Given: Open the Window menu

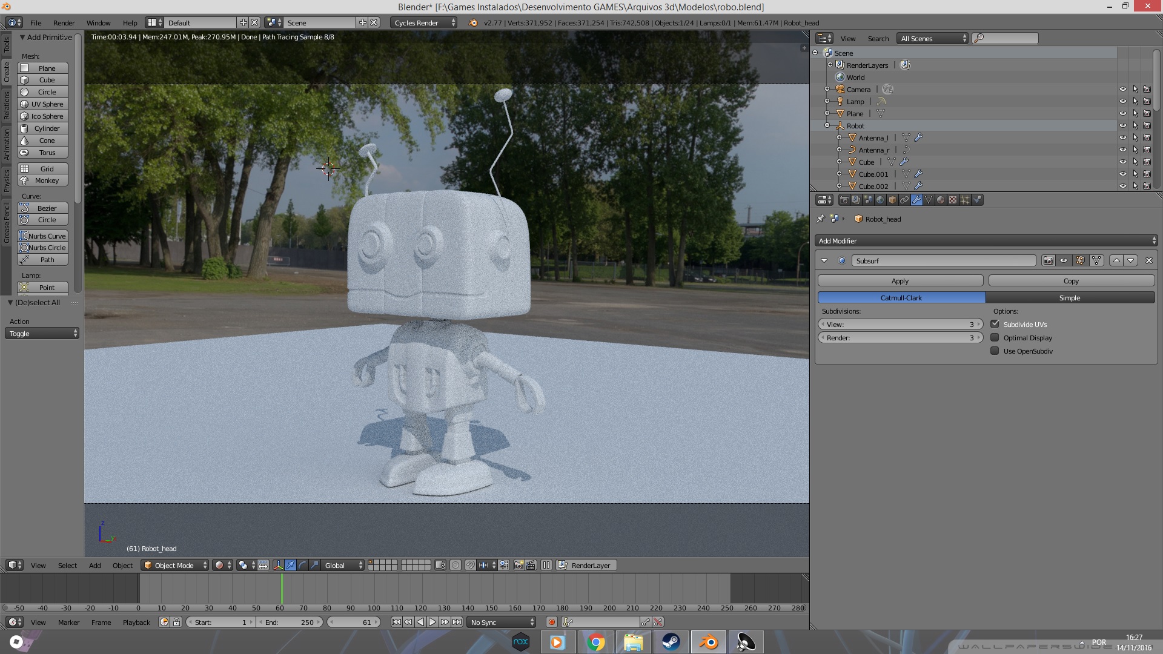Looking at the screenshot, I should pos(98,22).
